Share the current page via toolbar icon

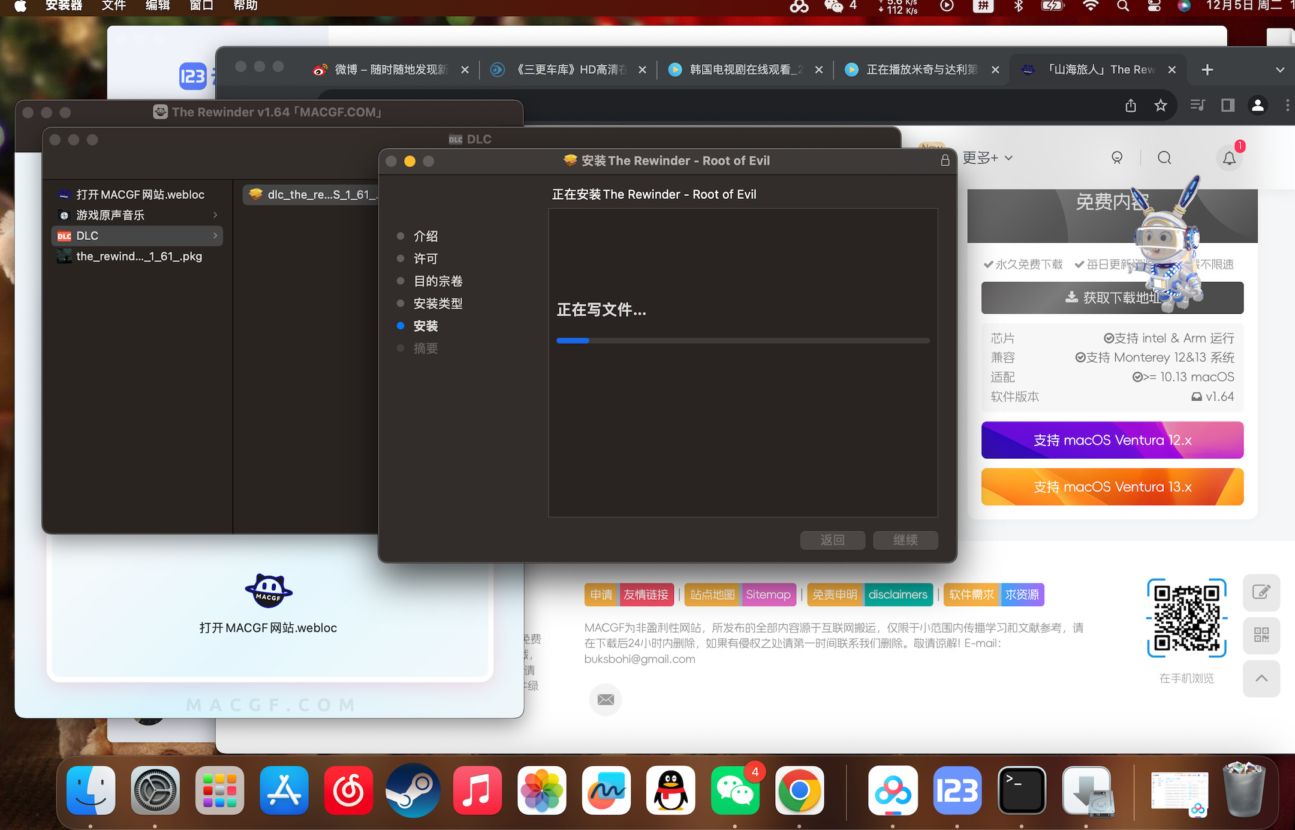(x=1131, y=106)
